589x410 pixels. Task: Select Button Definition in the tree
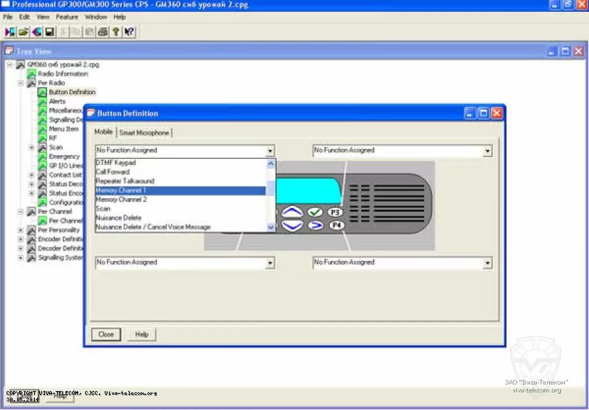pyautogui.click(x=72, y=92)
